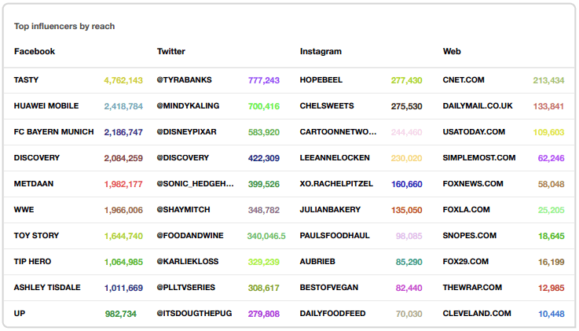Click the METDAAN influencer name
Image resolution: width=579 pixels, height=331 pixels.
pyautogui.click(x=34, y=184)
